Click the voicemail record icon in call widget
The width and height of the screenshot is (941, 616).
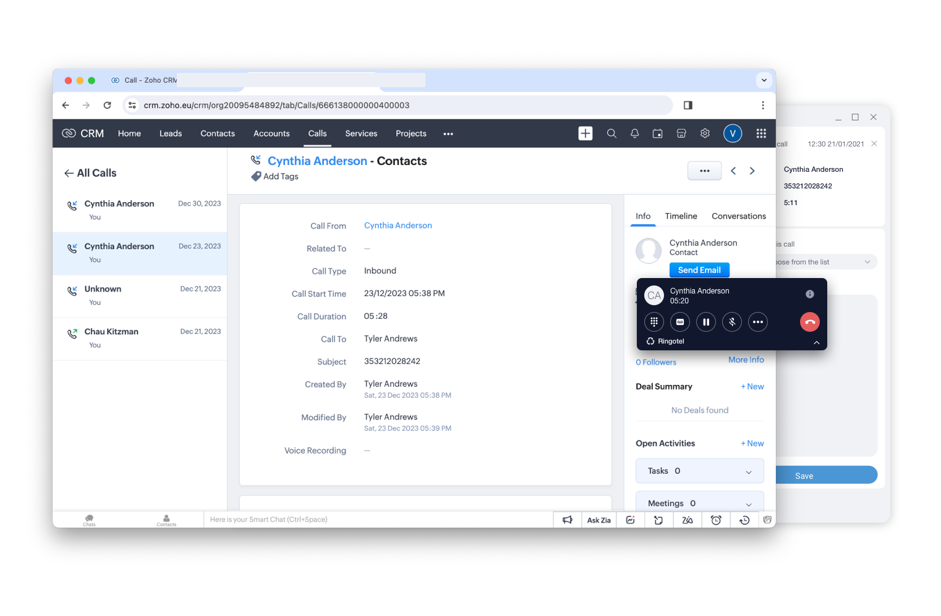pos(680,322)
